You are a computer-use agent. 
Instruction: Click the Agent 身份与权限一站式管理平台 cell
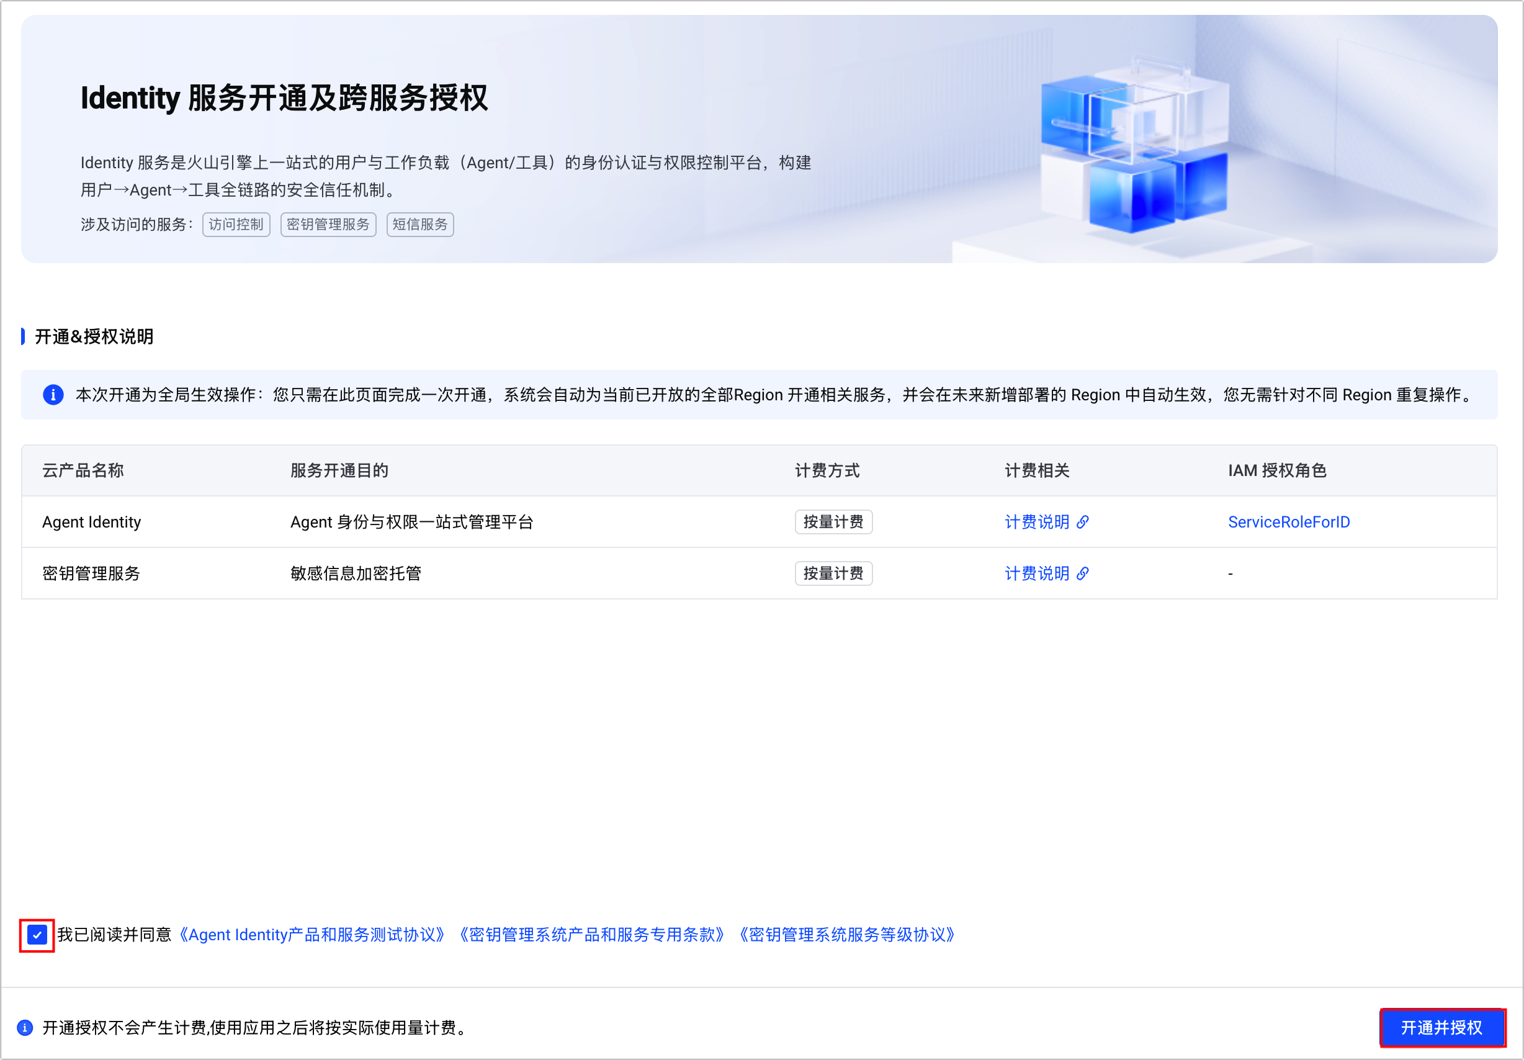point(411,522)
